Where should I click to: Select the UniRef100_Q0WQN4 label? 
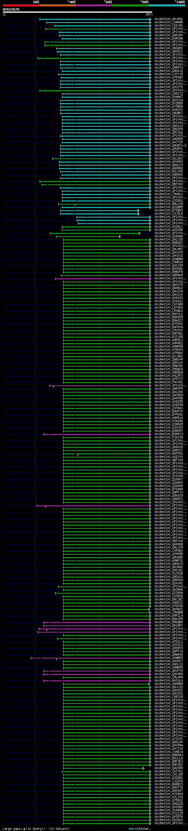[x=168, y=259]
